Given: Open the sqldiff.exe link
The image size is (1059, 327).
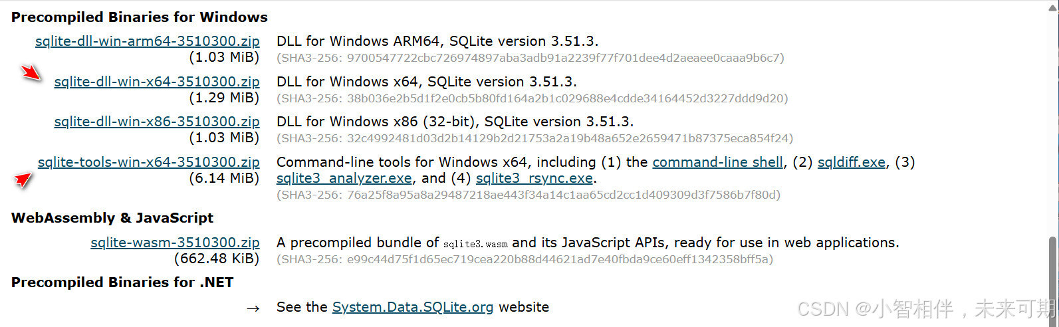Looking at the screenshot, I should point(852,162).
